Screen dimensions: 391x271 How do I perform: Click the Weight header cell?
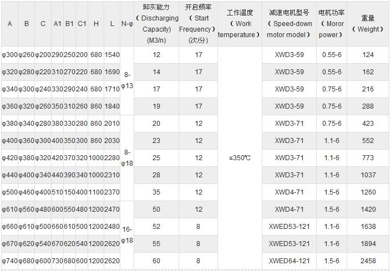click(368, 24)
